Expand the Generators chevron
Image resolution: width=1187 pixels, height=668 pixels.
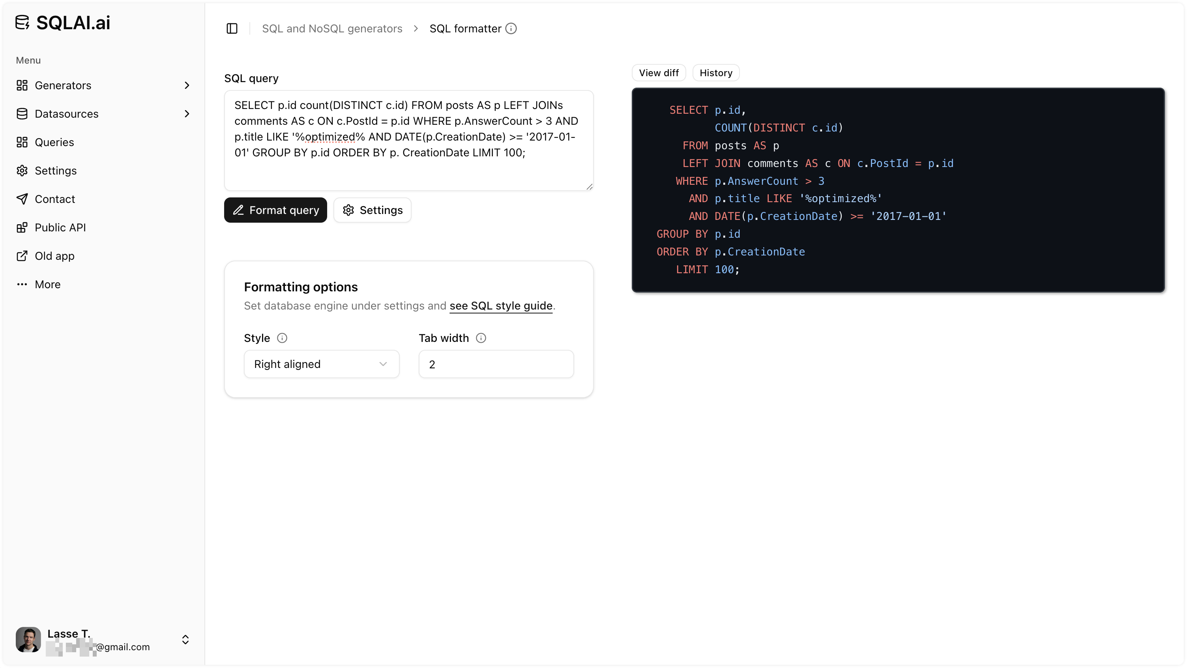[187, 85]
